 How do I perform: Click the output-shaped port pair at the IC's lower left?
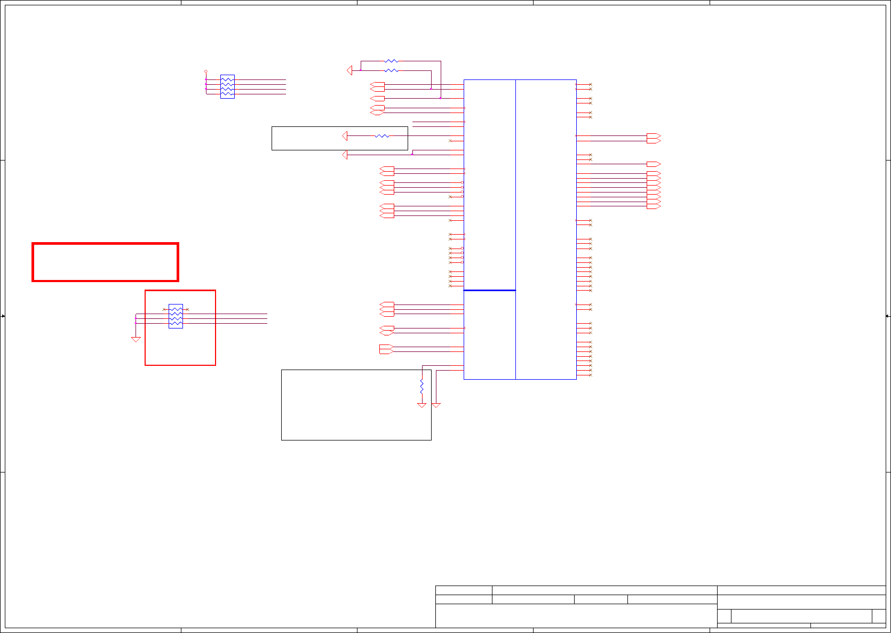point(387,349)
